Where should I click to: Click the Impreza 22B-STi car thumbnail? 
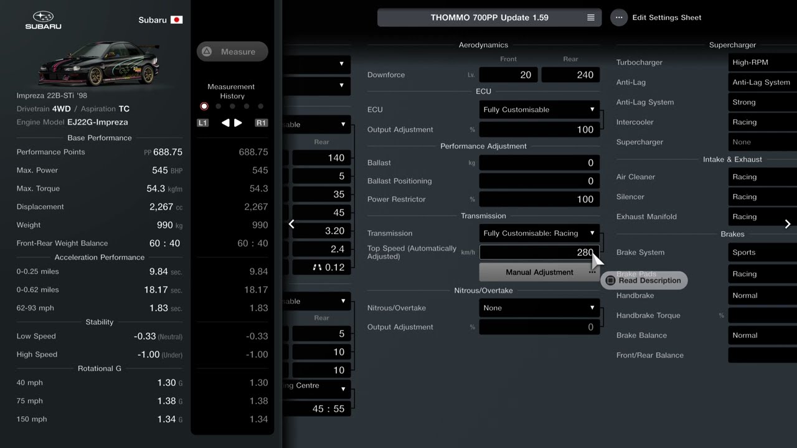click(x=98, y=64)
